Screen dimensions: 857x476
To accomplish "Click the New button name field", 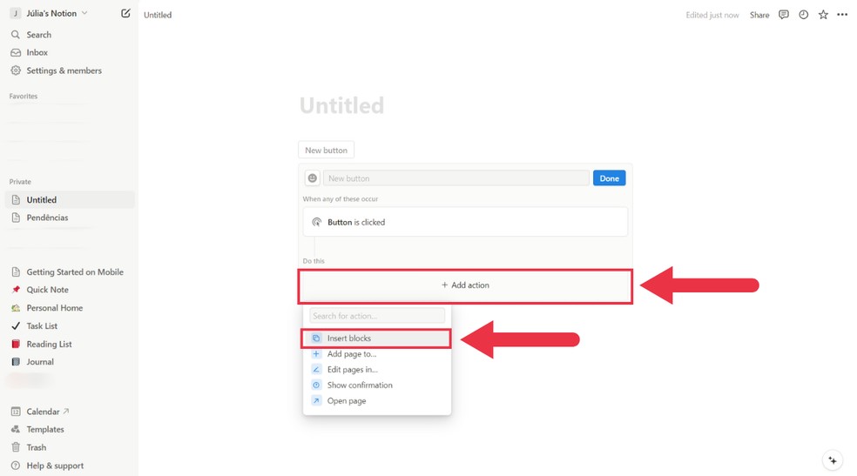I will 456,178.
